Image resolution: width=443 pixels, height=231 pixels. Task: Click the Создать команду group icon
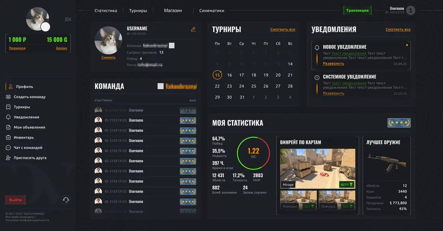tap(8, 97)
